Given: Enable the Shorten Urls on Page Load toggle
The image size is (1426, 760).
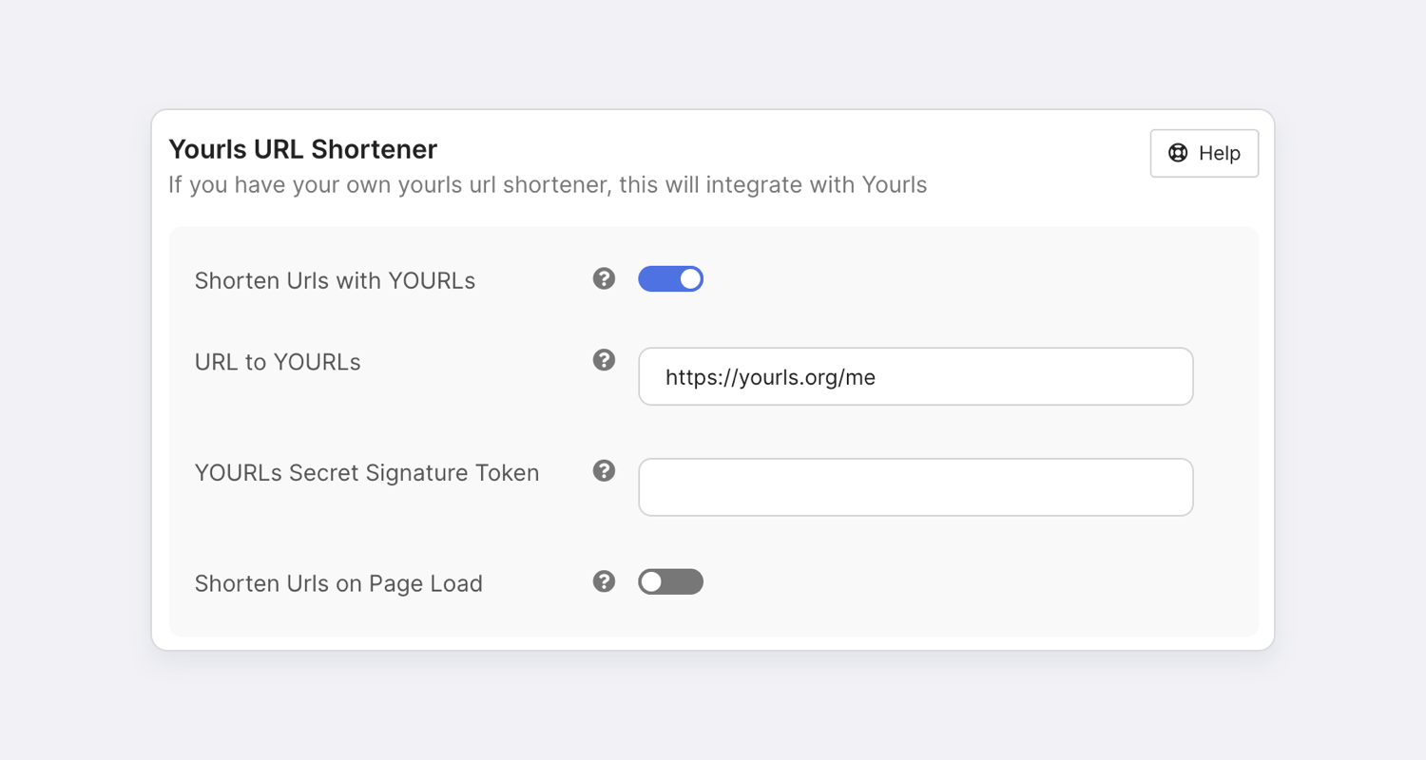Looking at the screenshot, I should click(670, 581).
